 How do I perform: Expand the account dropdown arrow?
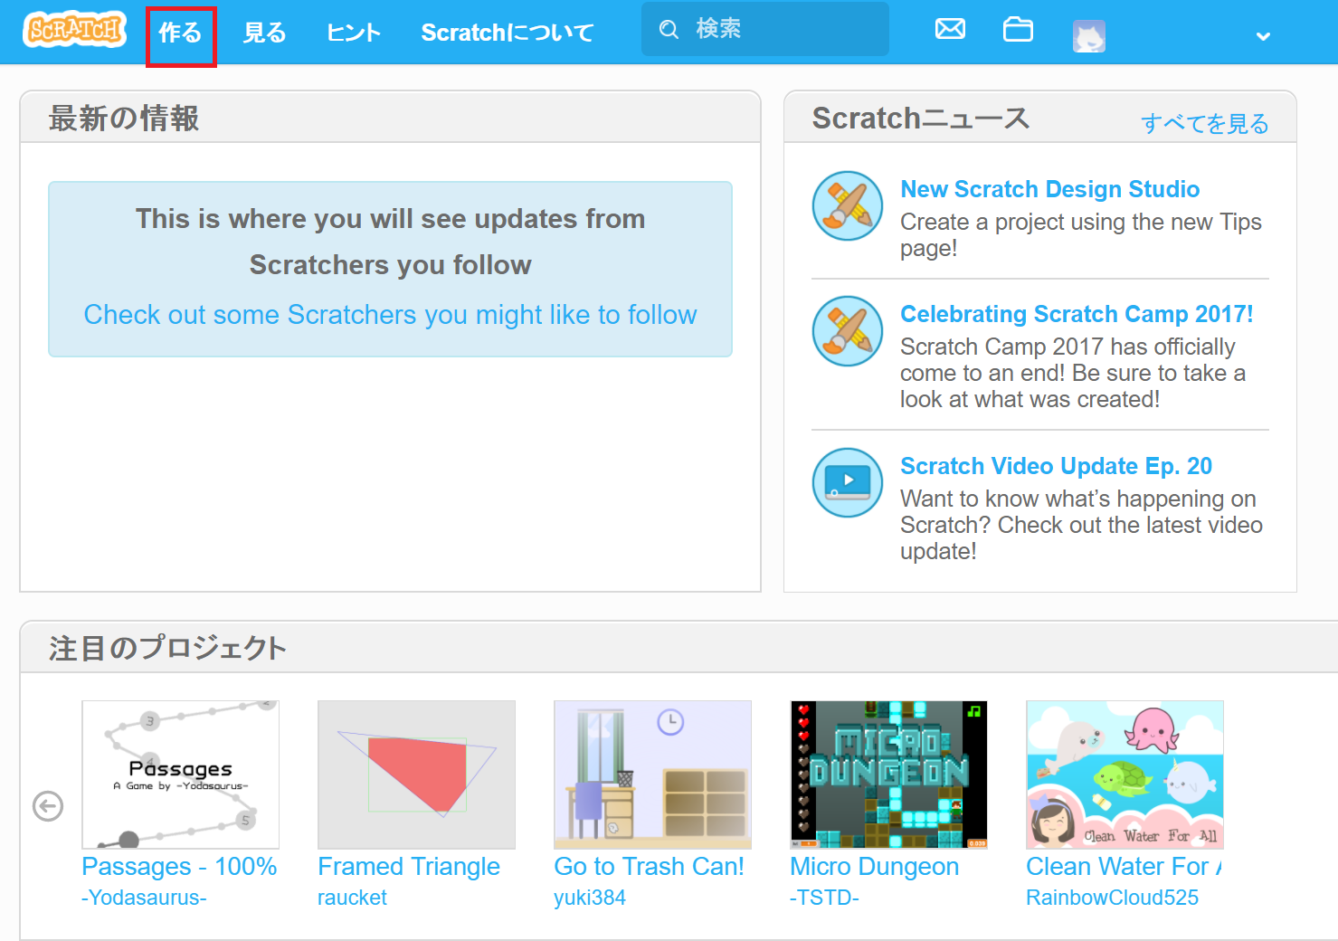[x=1263, y=36]
